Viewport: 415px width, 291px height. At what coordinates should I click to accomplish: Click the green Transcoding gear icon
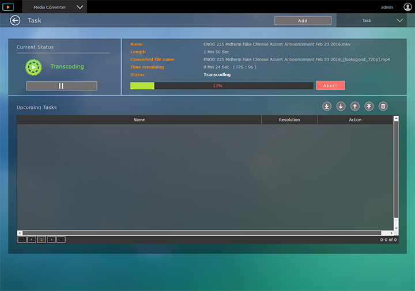tap(33, 67)
